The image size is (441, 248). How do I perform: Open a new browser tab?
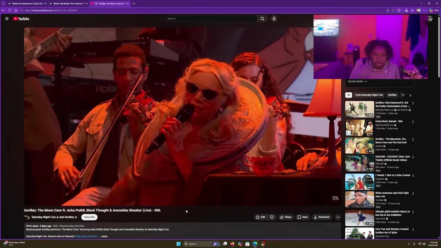point(134,3)
